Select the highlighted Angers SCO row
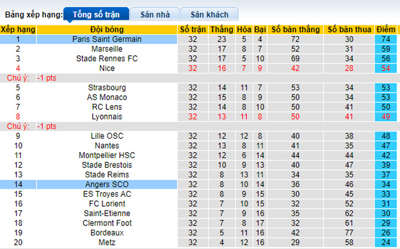The height and width of the screenshot is (249, 400). point(107,184)
